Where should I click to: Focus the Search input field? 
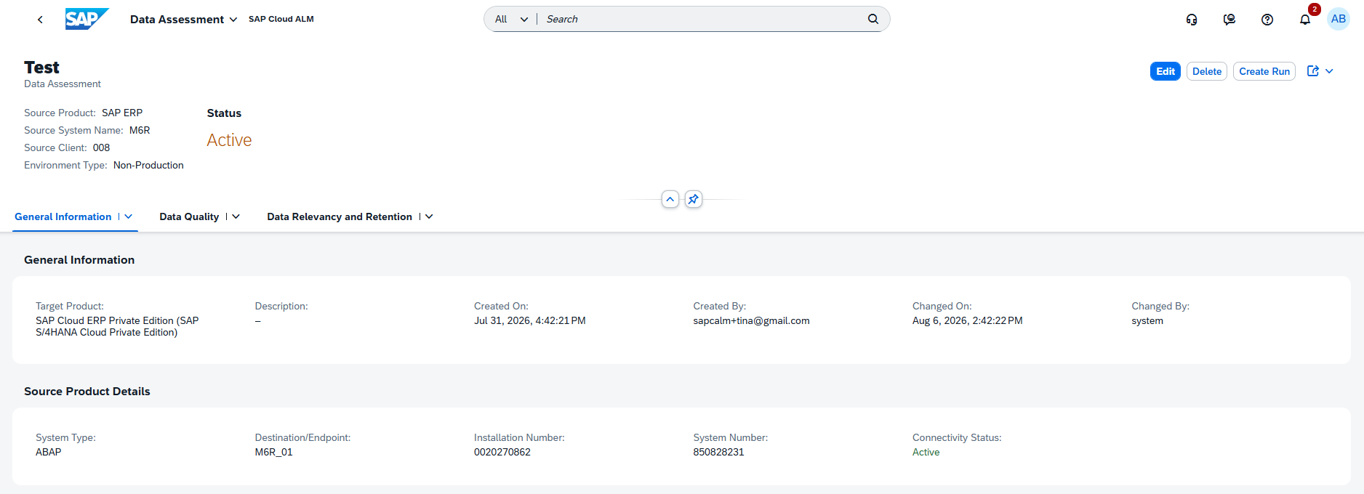click(702, 19)
